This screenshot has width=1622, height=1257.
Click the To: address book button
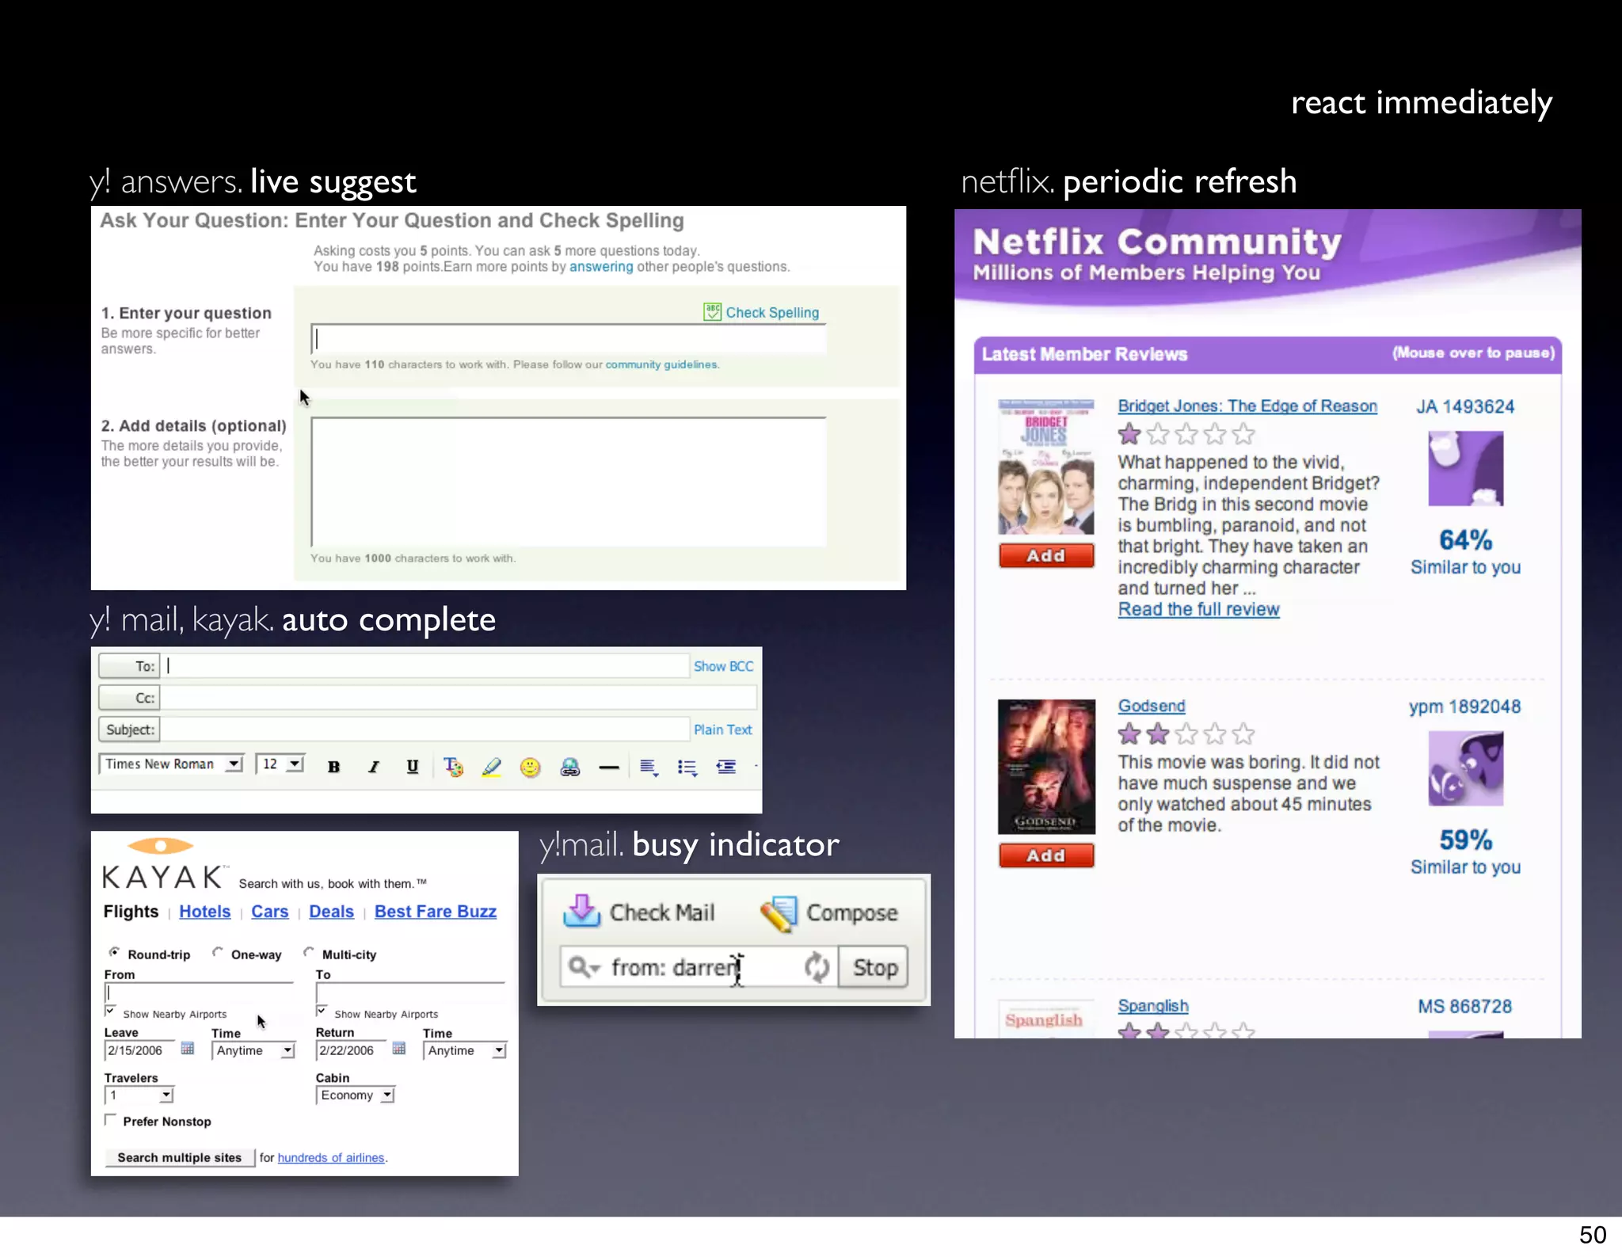[129, 666]
